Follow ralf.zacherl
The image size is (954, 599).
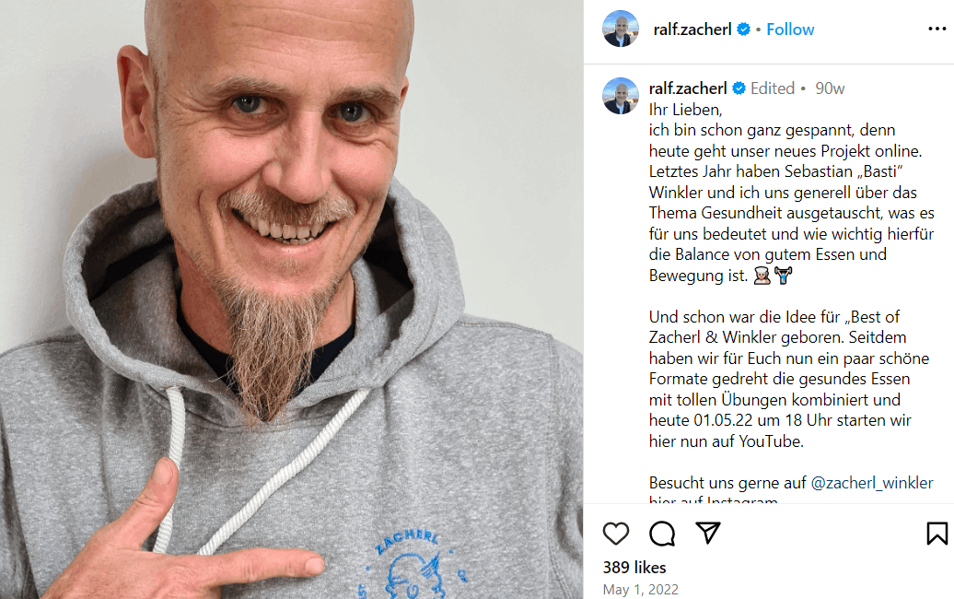tap(790, 29)
